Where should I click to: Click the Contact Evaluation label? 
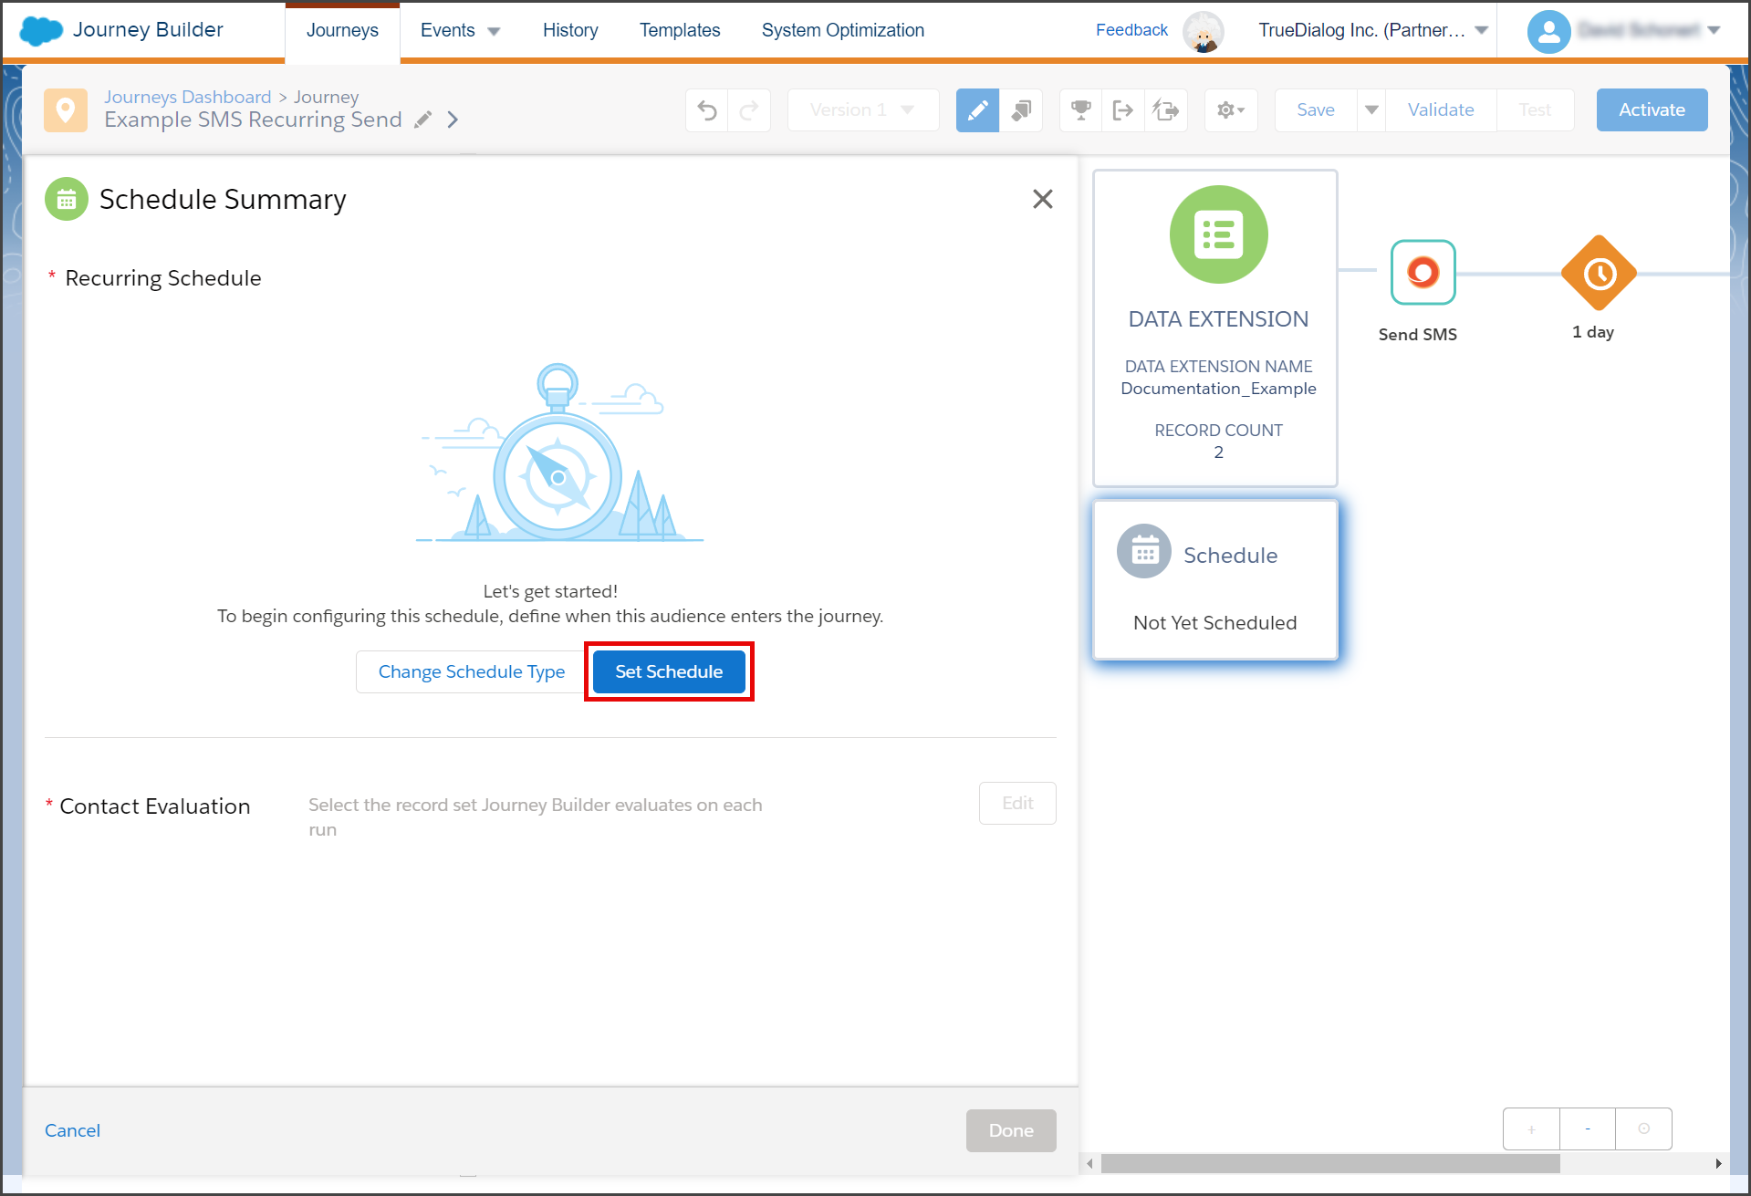tap(154, 806)
